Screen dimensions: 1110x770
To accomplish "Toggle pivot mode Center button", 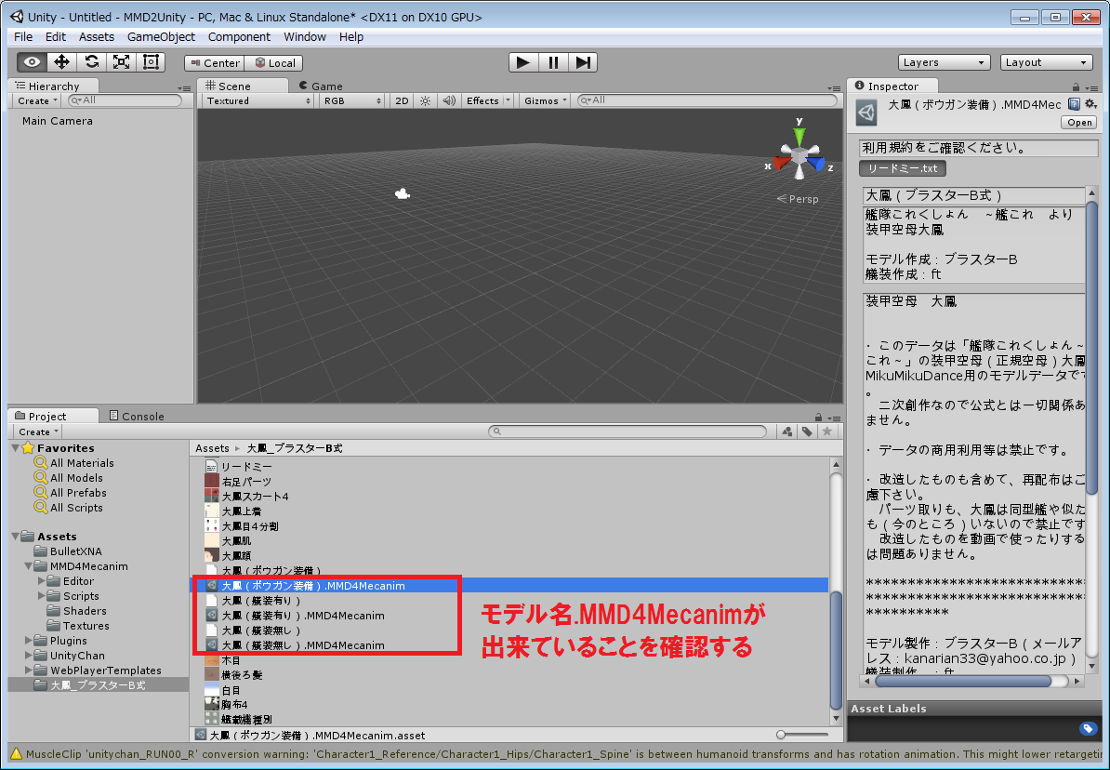I will coord(215,63).
